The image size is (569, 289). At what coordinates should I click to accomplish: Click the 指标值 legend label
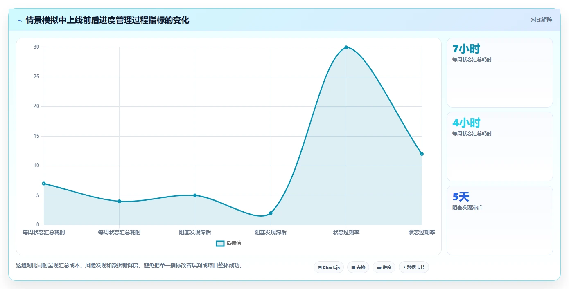coord(234,243)
